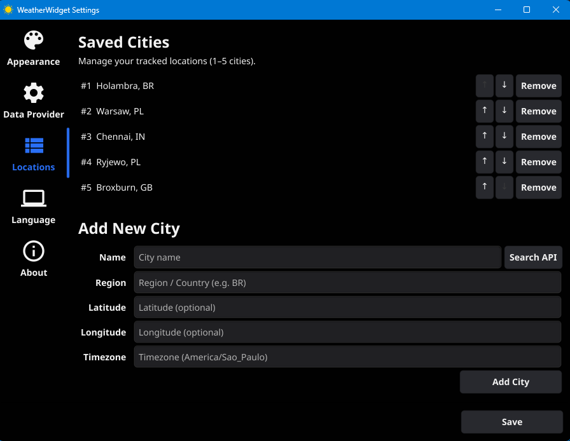
Task: Click 'Manage your tracked locations' description text
Action: click(167, 61)
